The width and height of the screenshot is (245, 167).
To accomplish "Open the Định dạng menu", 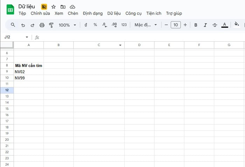I will point(93,13).
